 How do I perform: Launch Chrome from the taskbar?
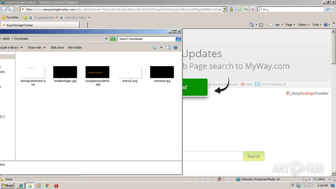coord(48,186)
